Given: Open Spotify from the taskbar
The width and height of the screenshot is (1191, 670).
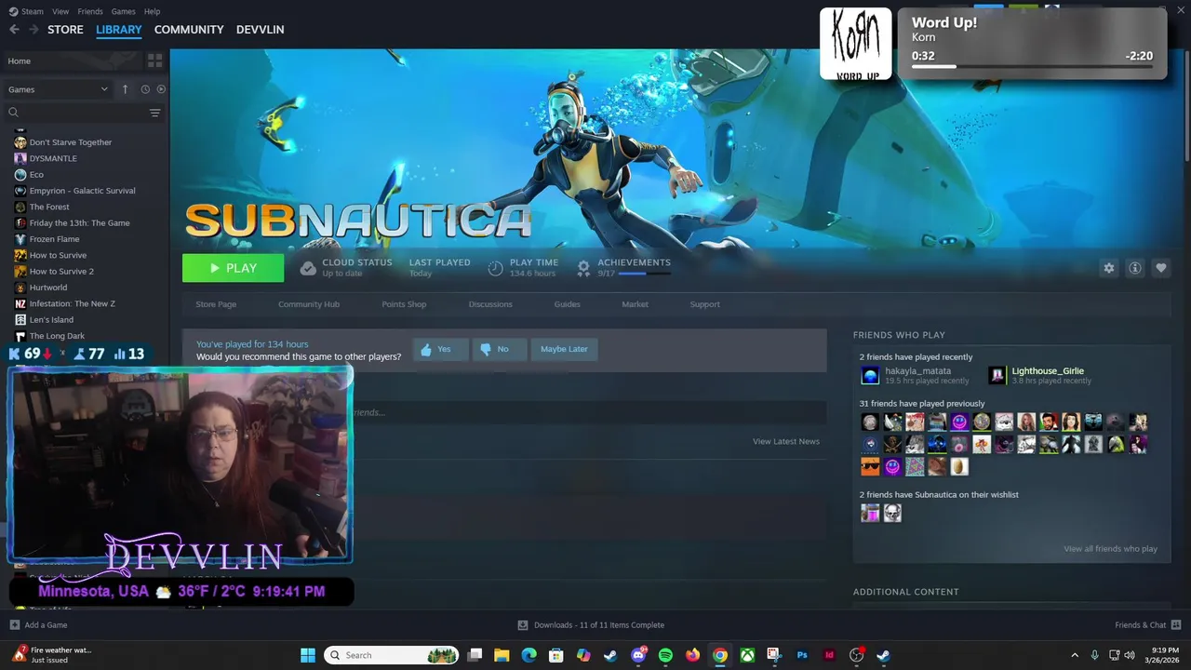Looking at the screenshot, I should point(665,655).
